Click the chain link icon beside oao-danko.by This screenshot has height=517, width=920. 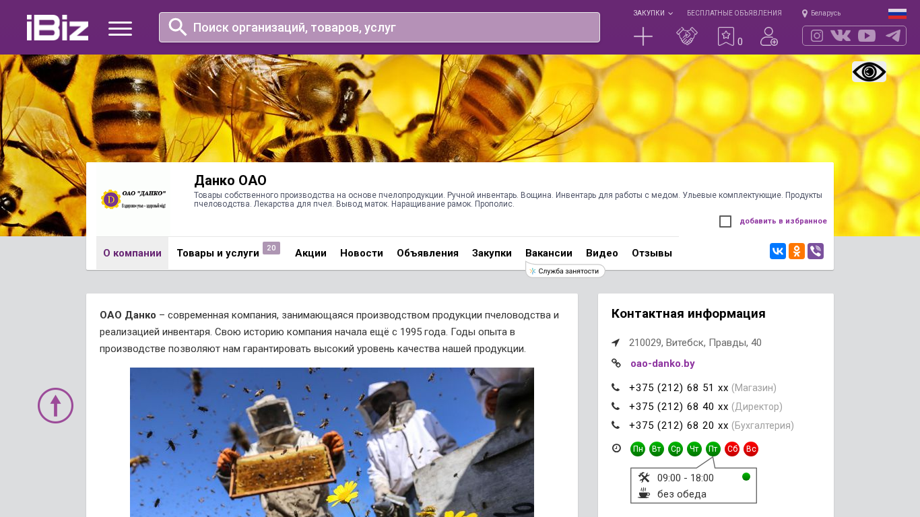[x=616, y=364]
